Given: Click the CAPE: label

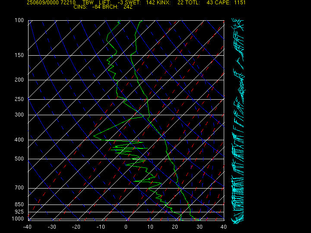Looking at the screenshot, I should [x=223, y=3].
